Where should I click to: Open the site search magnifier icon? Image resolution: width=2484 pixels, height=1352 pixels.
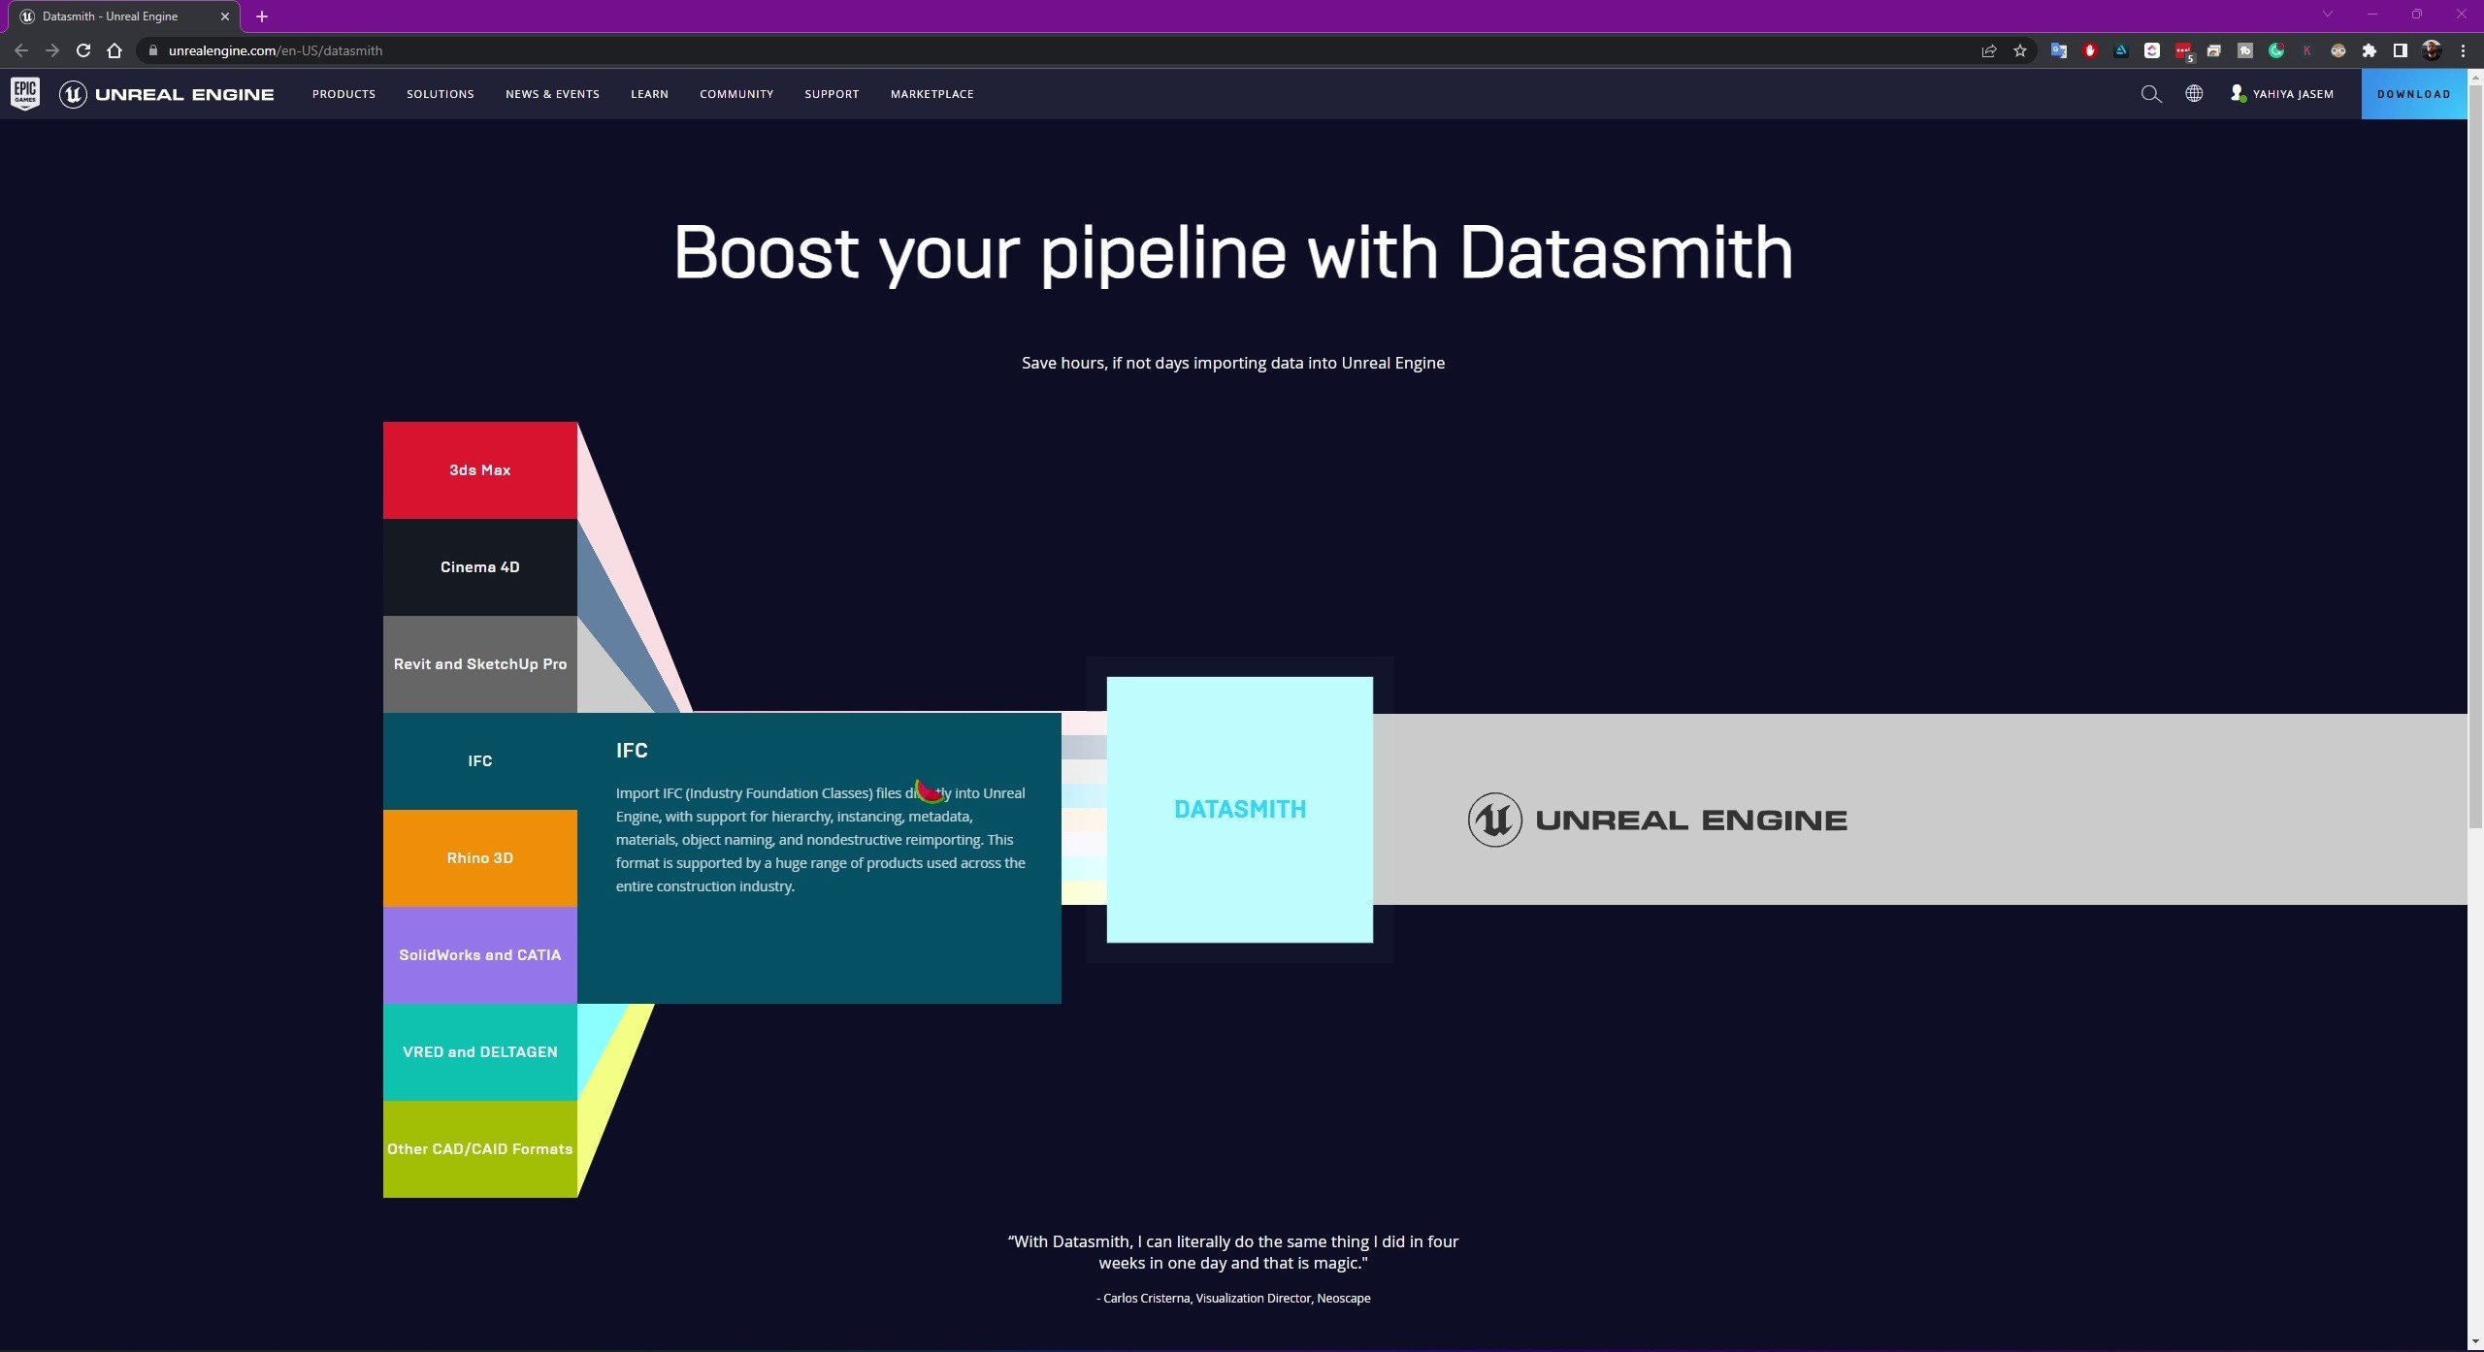click(x=2151, y=94)
